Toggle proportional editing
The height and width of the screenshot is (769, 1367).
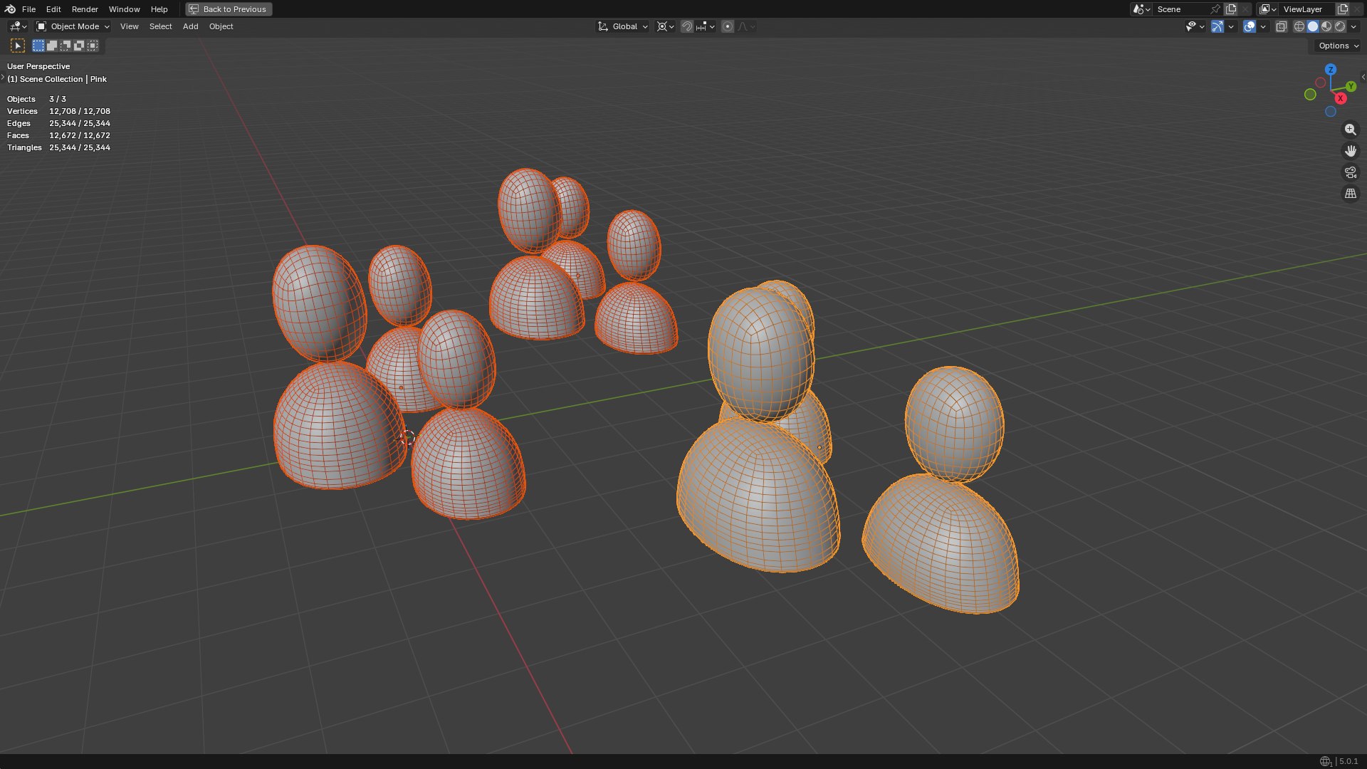tap(728, 26)
